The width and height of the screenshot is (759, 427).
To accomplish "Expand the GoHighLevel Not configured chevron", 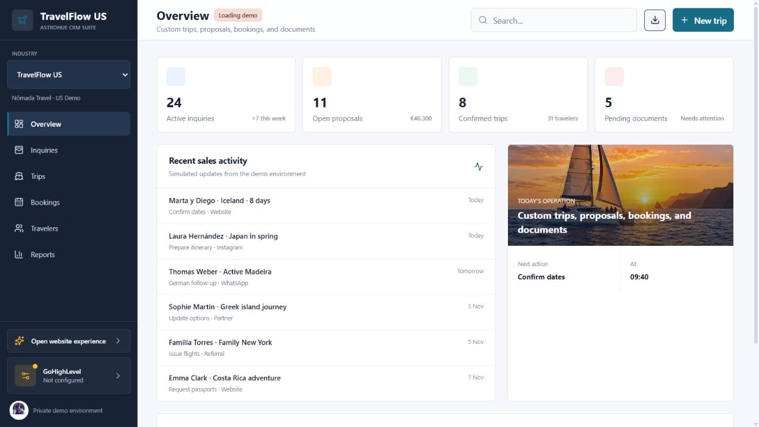I will click(118, 376).
